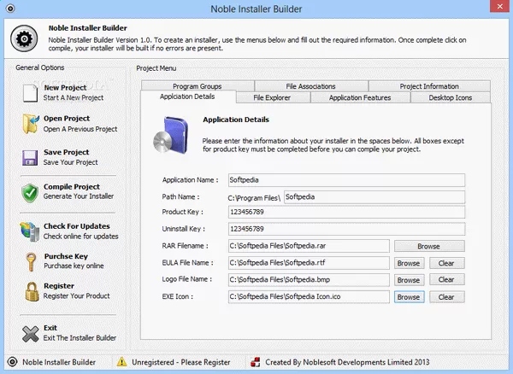
Task: Browse for the EXE Icon file
Action: 409,297
